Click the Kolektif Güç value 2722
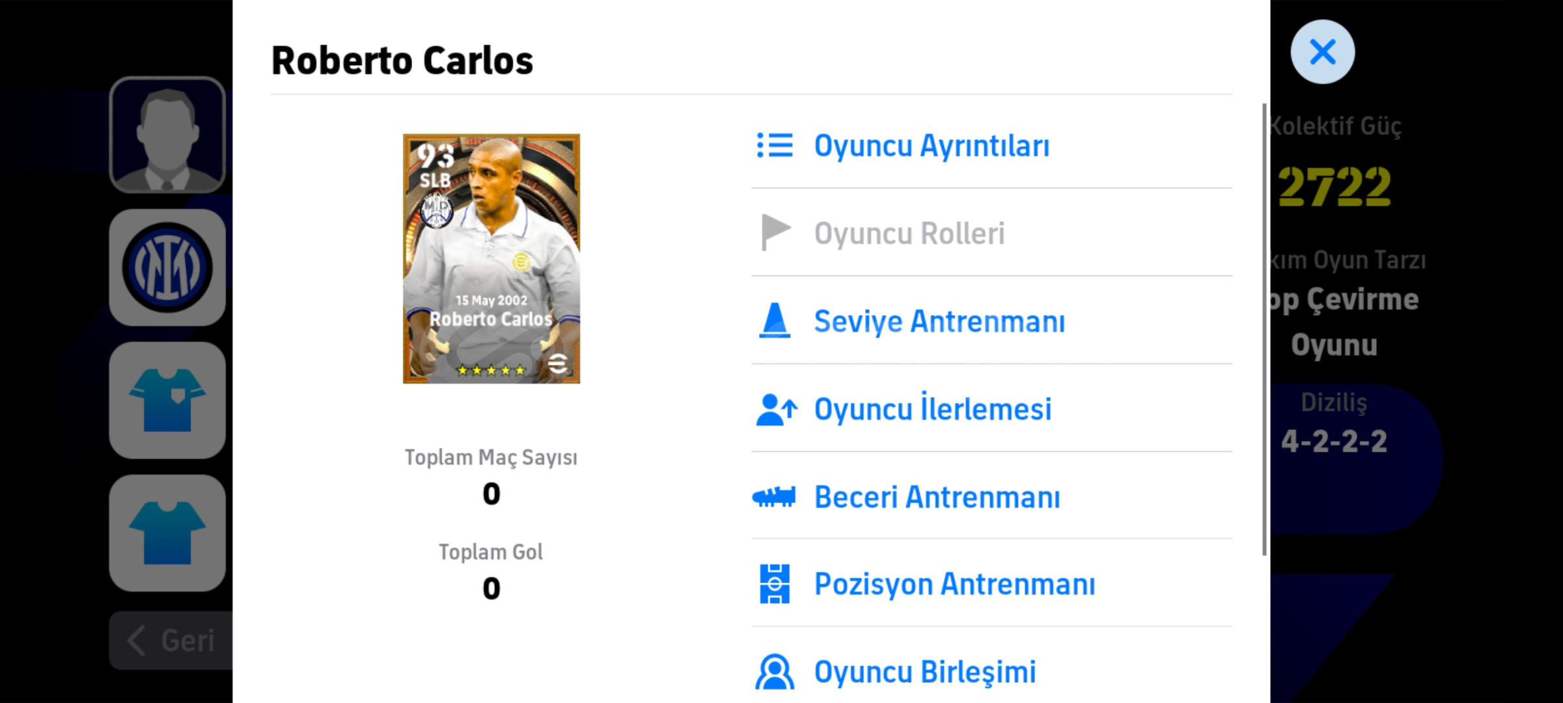This screenshot has width=1563, height=703. (x=1334, y=187)
